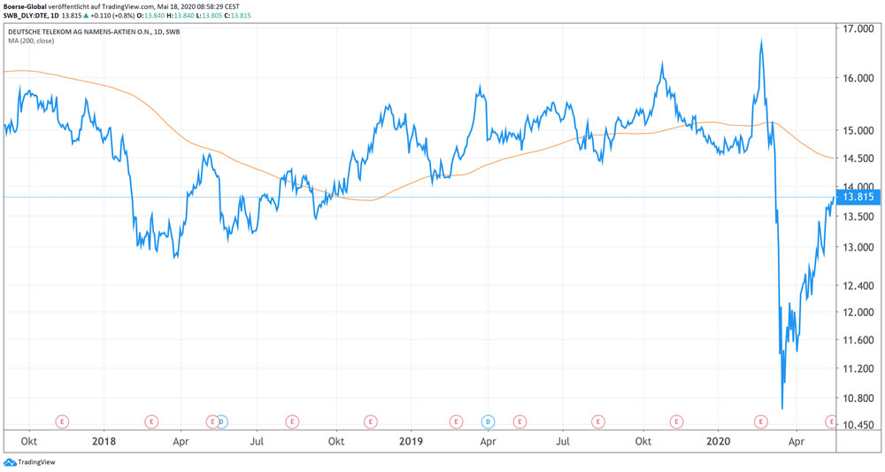Click the MA (200, close) indicator label
The width and height of the screenshot is (885, 472).
point(31,41)
